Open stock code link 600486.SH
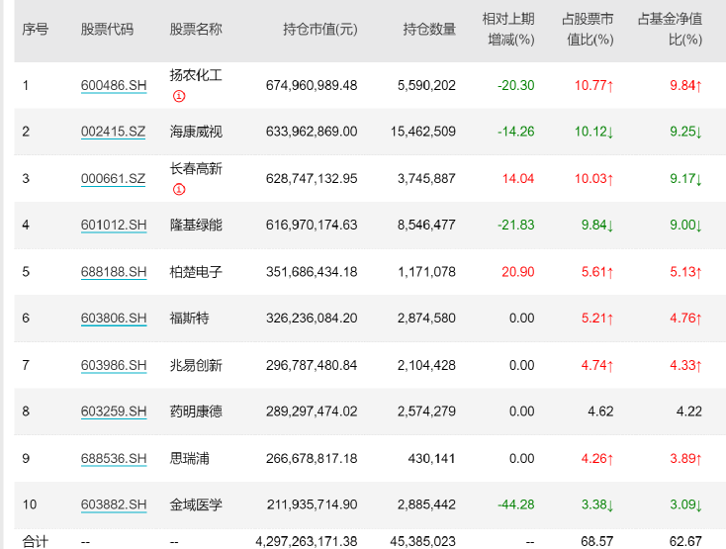 tap(114, 86)
